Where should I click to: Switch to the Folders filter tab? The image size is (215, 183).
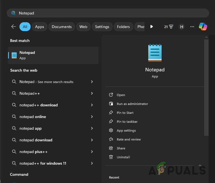[123, 27]
